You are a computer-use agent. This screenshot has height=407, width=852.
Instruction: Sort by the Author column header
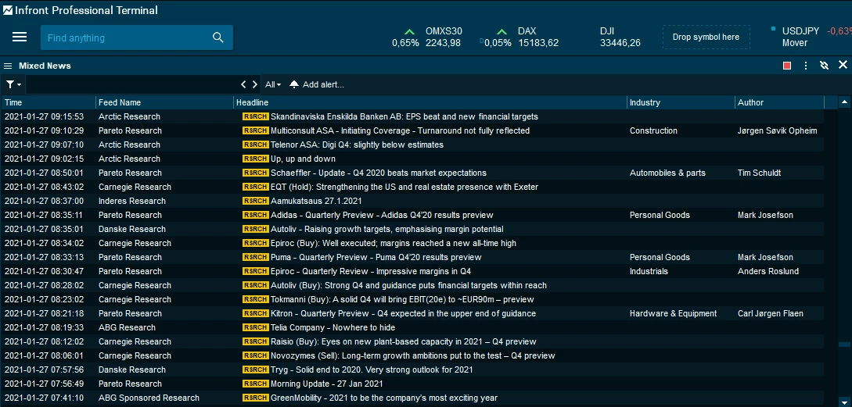[x=780, y=102]
